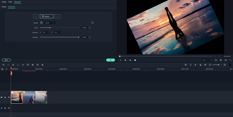Stop the preview playback
Viewport: 233px width, 117px height.
pos(135,60)
